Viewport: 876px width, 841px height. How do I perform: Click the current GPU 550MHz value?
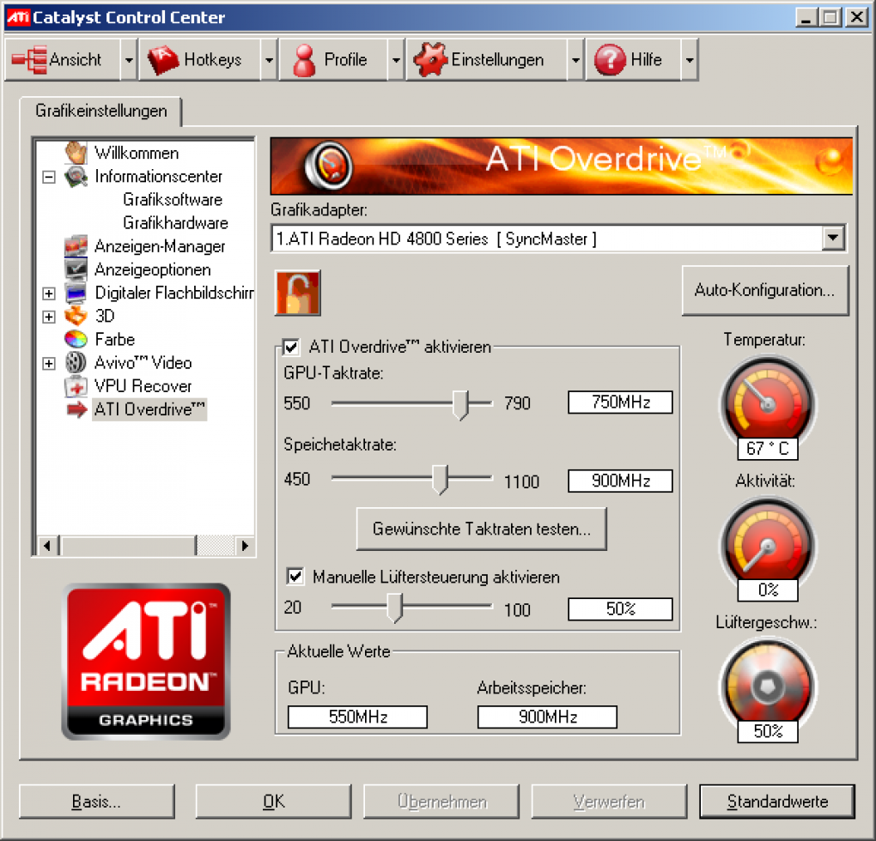357,717
